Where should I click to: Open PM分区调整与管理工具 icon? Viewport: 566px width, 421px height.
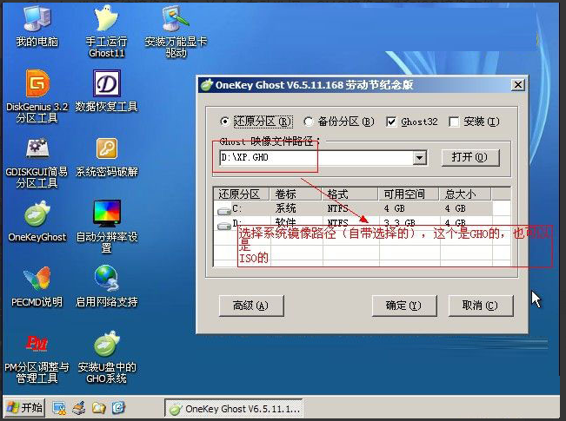pyautogui.click(x=37, y=344)
